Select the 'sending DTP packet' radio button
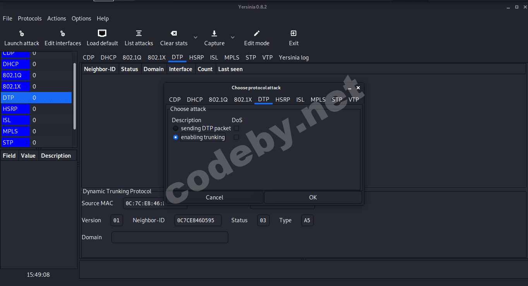528x286 pixels. pyautogui.click(x=176, y=128)
